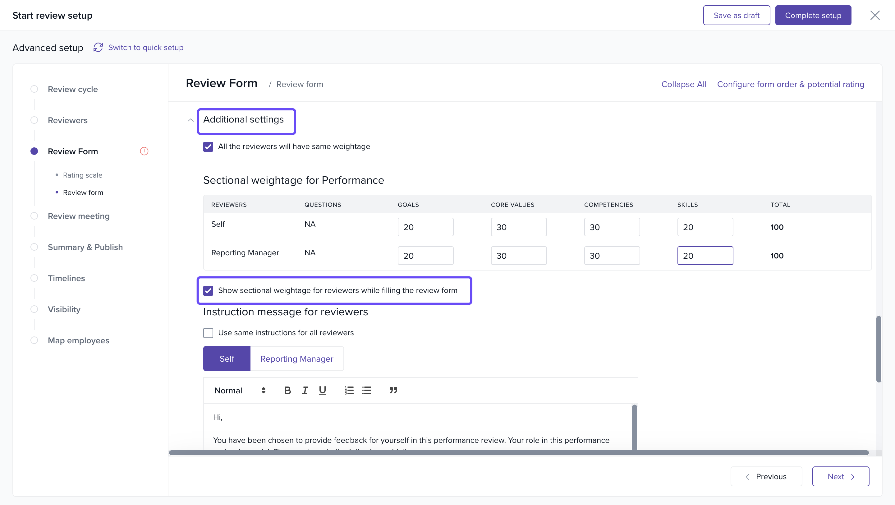The width and height of the screenshot is (895, 505).
Task: Enable use same instructions for all reviewers
Action: (x=208, y=333)
